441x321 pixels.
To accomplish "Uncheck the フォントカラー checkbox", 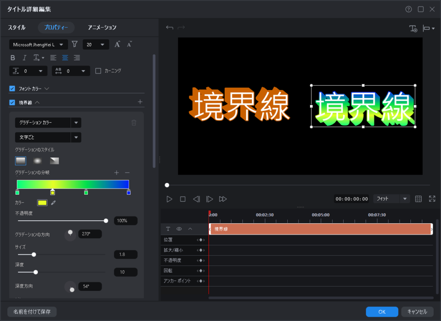I will (x=12, y=89).
